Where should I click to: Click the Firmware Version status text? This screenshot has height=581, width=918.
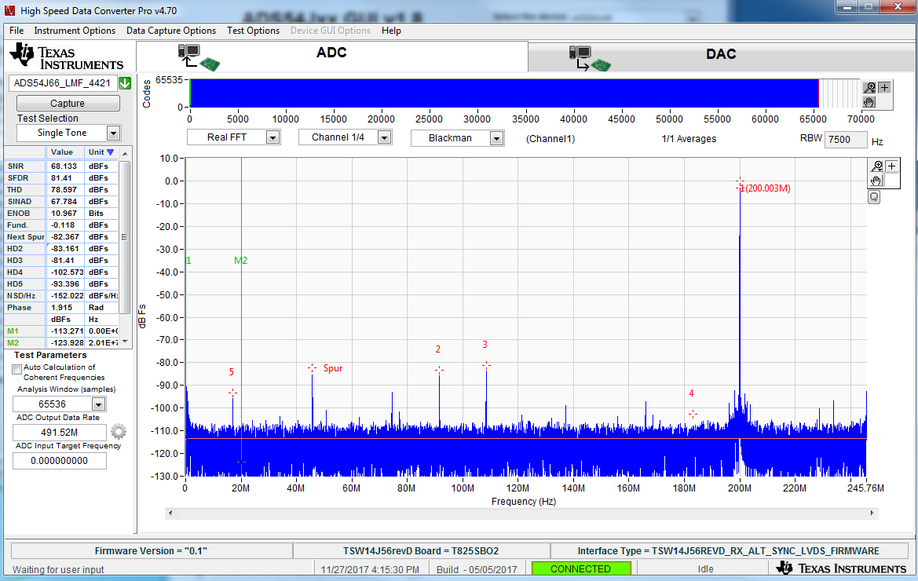[151, 551]
